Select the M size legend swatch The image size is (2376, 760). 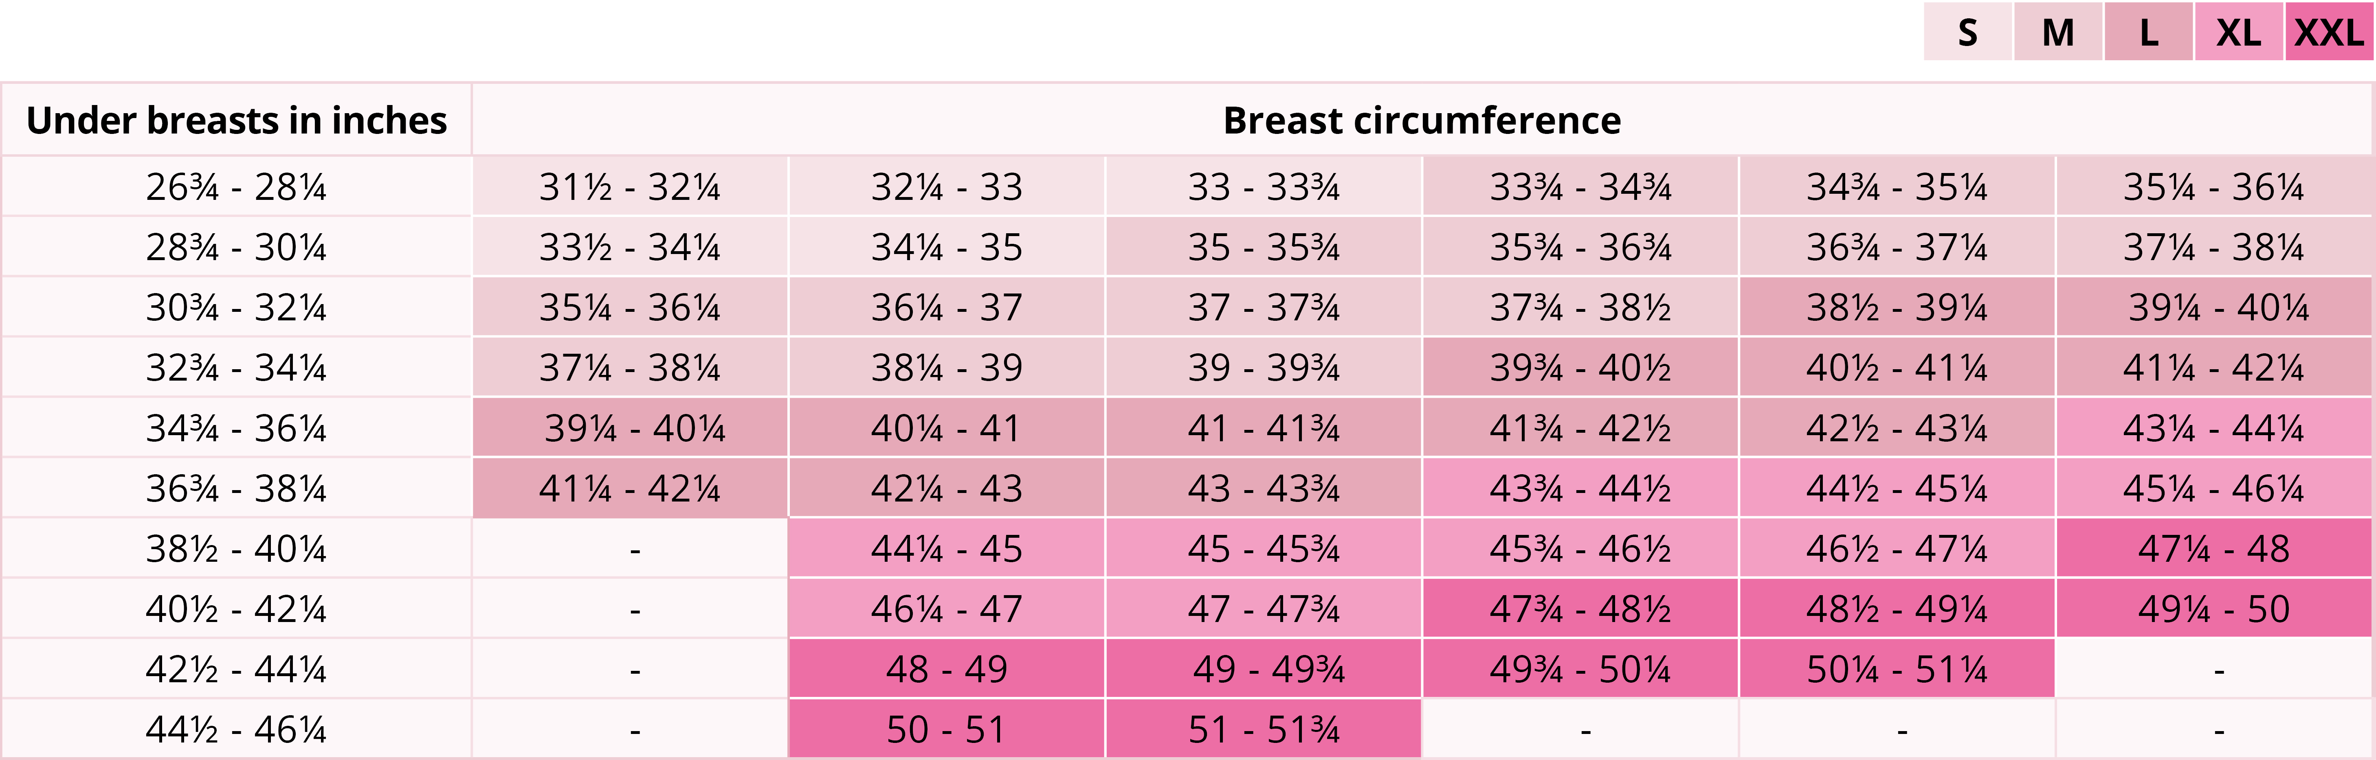(x=2058, y=33)
